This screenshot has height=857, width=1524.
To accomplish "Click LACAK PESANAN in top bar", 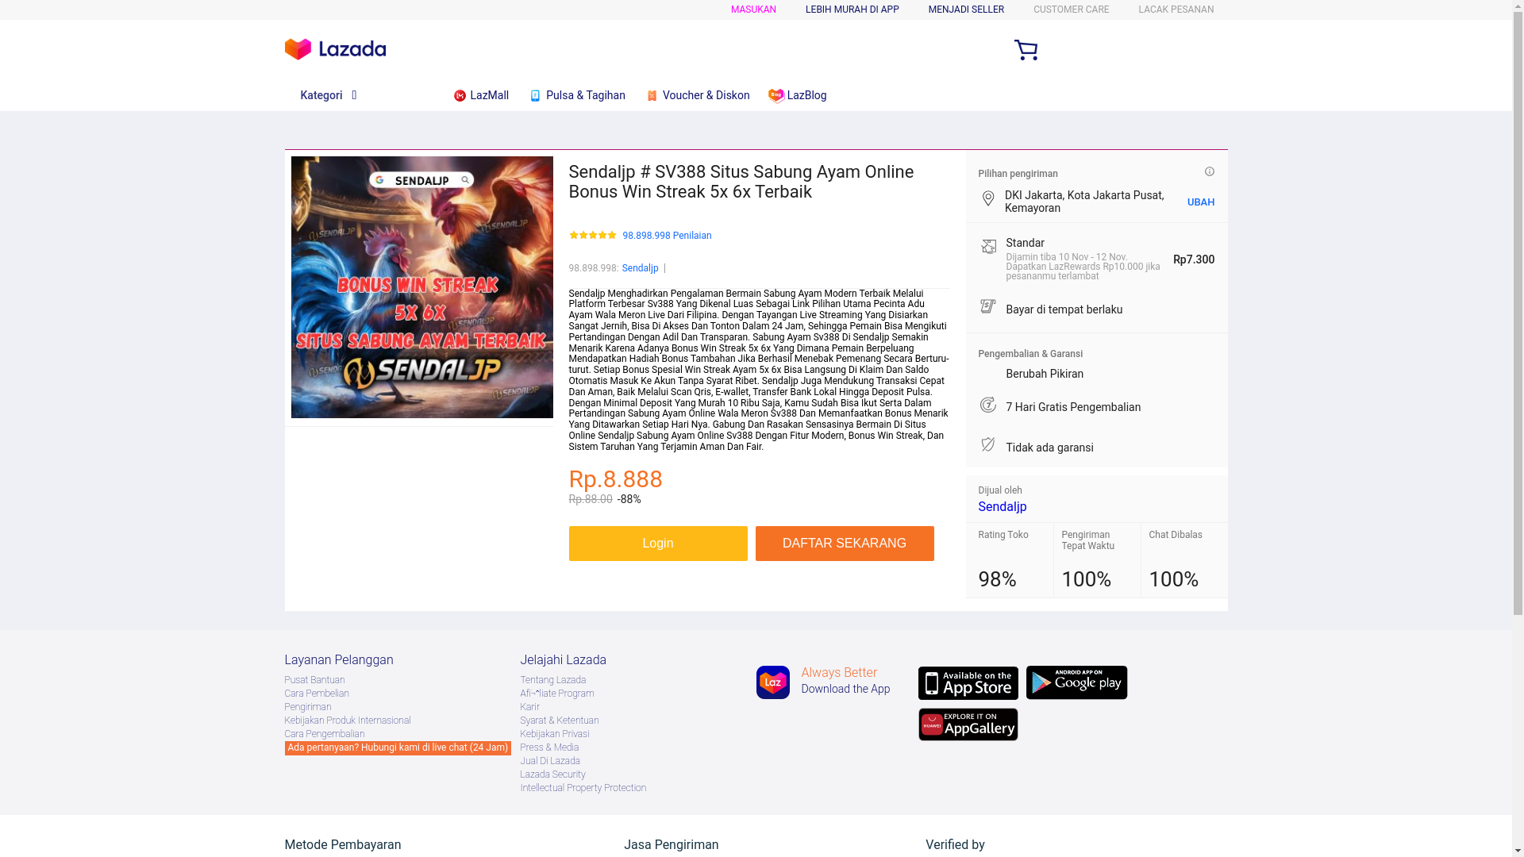I will tap(1176, 10).
